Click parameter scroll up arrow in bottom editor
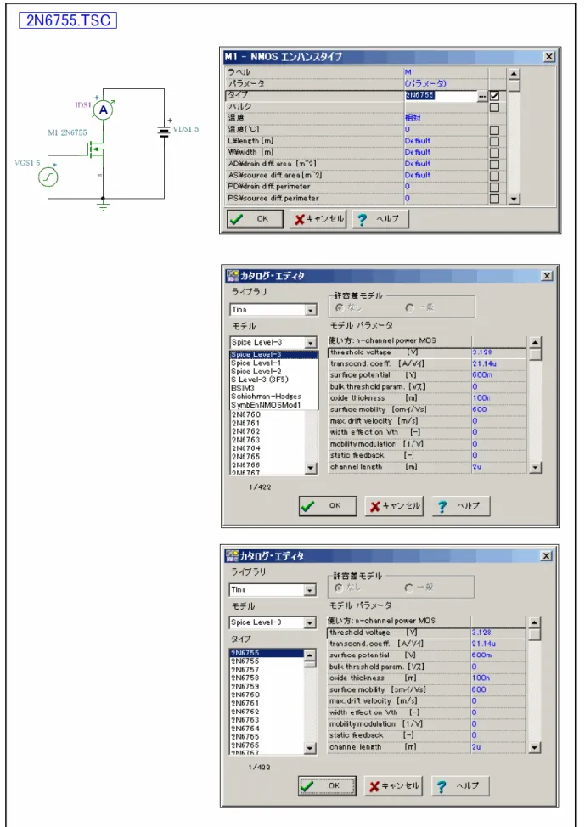This screenshot has height=827, width=585. (534, 623)
